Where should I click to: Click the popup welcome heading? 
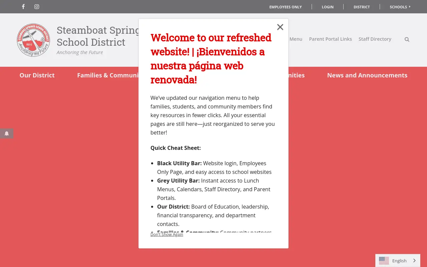pos(211,59)
